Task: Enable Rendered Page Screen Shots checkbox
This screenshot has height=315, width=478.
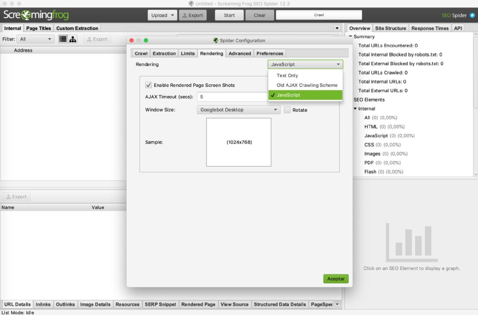Action: 148,85
